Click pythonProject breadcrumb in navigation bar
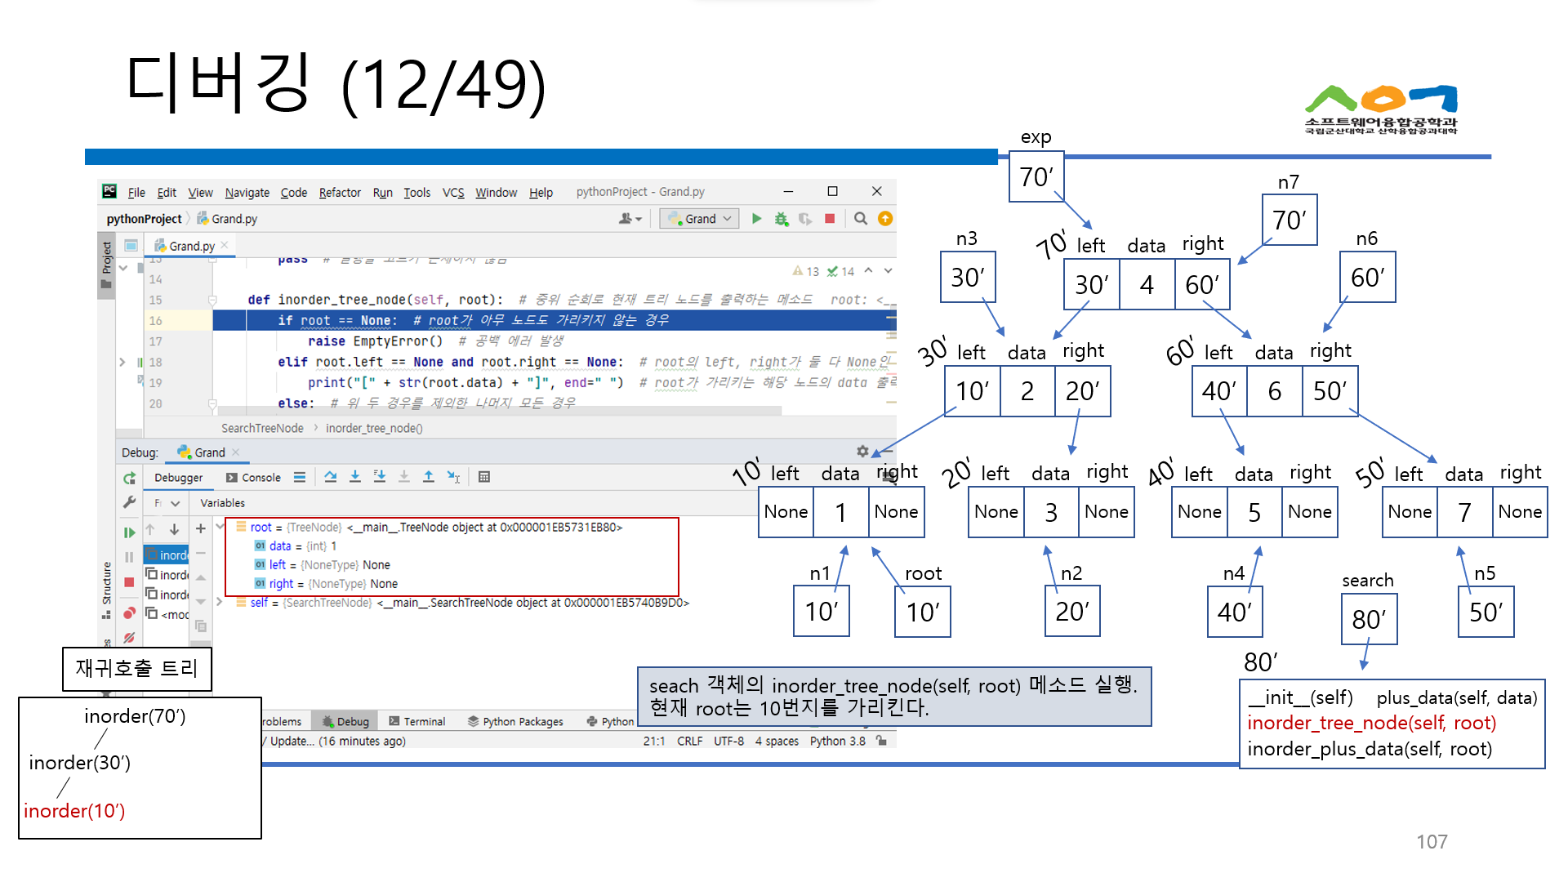This screenshot has width=1568, height=882. point(144,219)
